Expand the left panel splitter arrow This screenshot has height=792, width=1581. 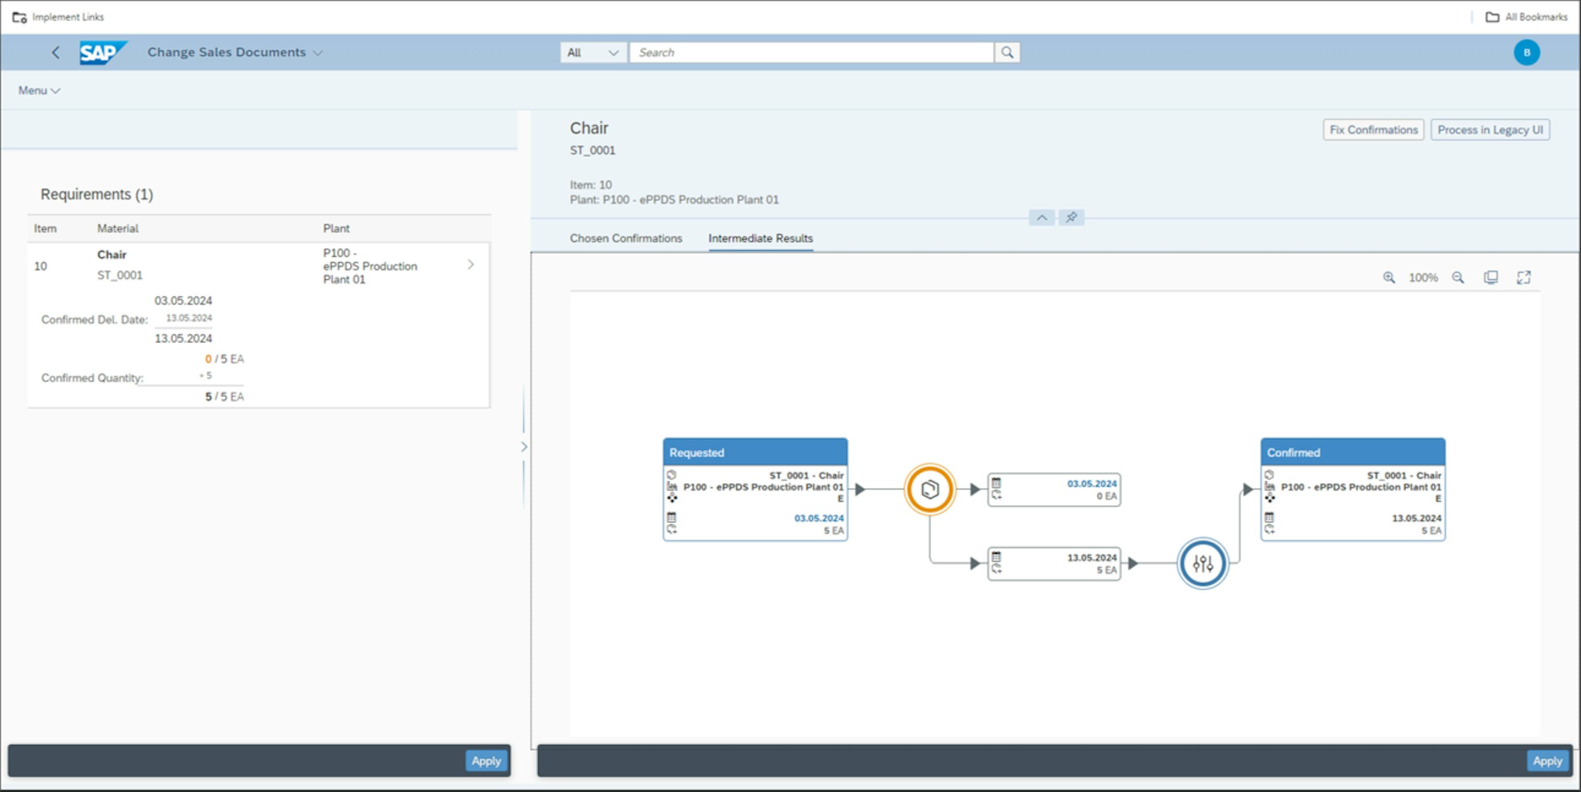(x=524, y=447)
